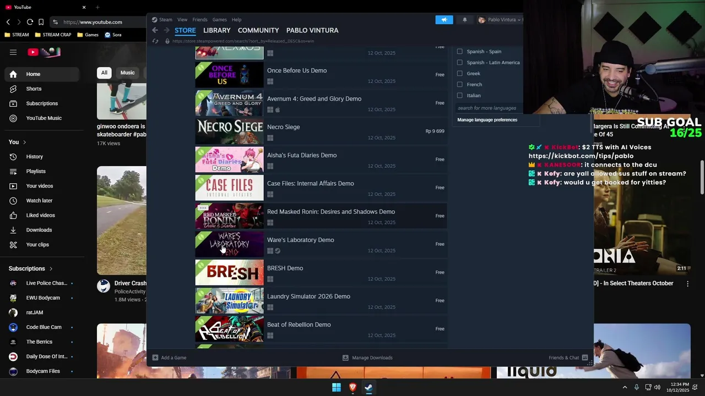Open Your clips in YouTube sidebar

[x=42, y=245]
